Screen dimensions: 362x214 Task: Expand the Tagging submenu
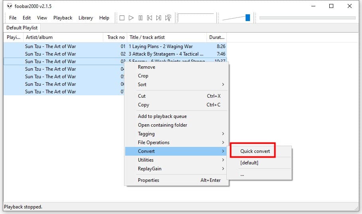pyautogui.click(x=177, y=134)
